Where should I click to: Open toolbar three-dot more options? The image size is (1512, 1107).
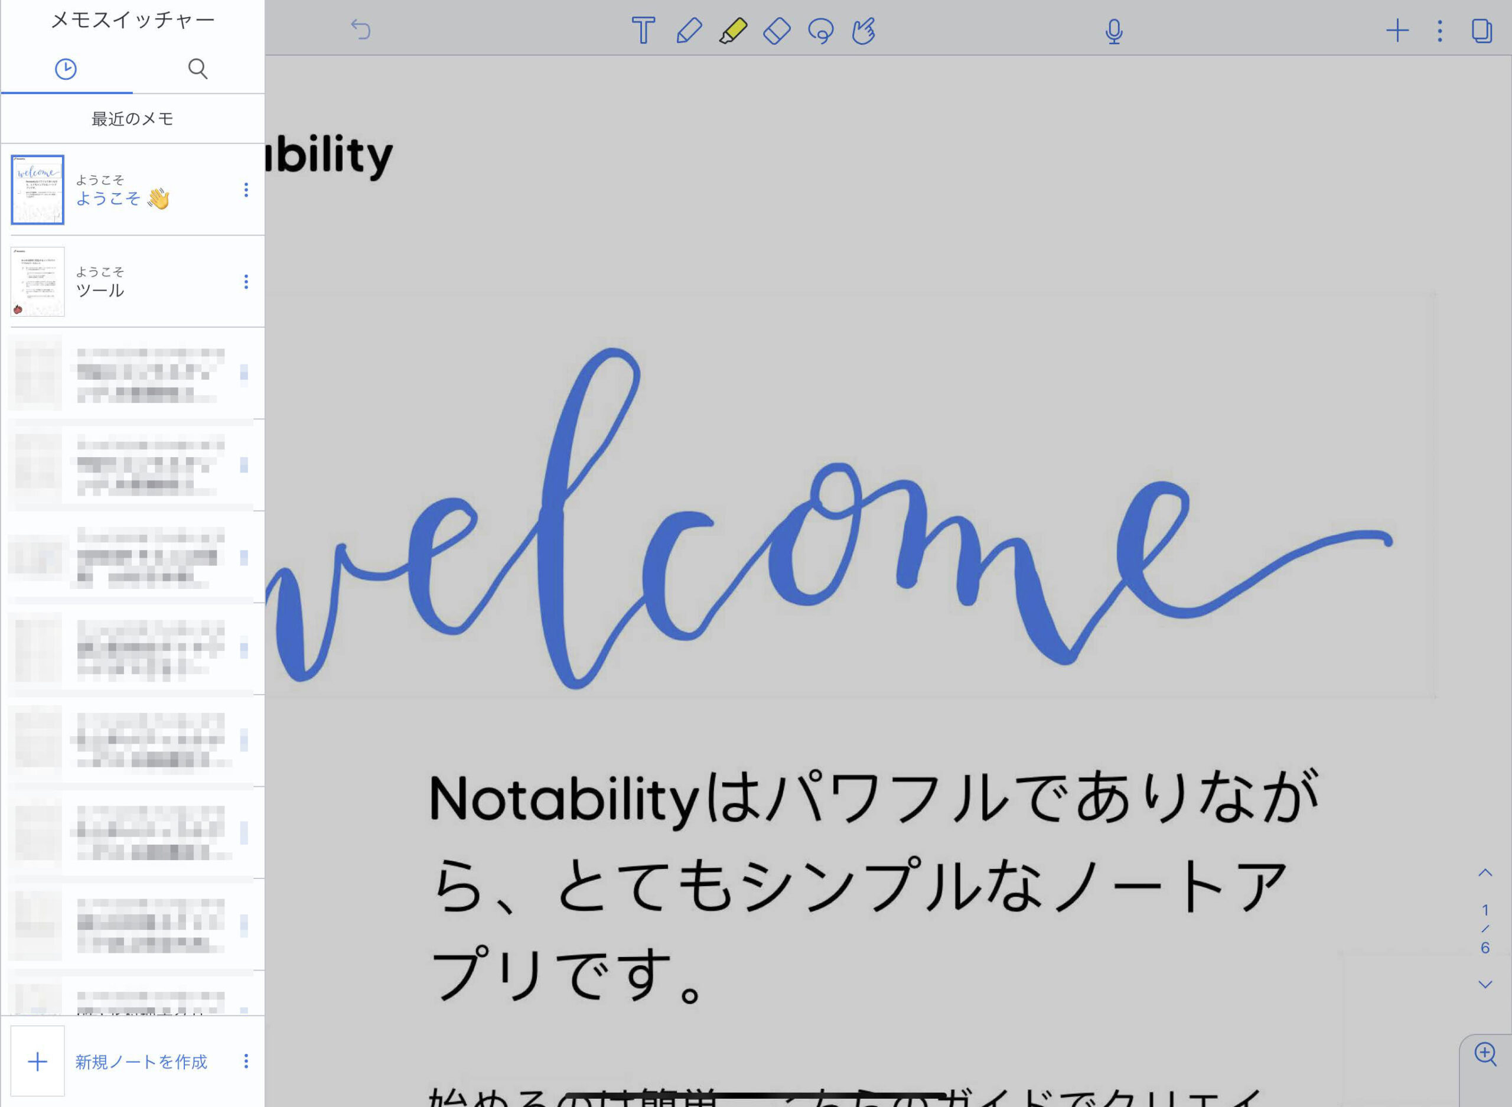pos(1440,31)
